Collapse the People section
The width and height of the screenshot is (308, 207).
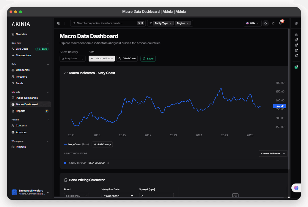click(x=48, y=120)
